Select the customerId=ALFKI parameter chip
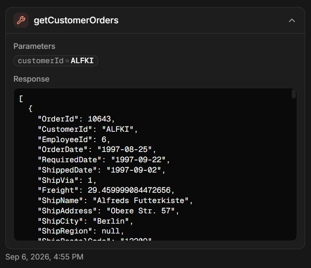This screenshot has width=311, height=268. tap(56, 61)
